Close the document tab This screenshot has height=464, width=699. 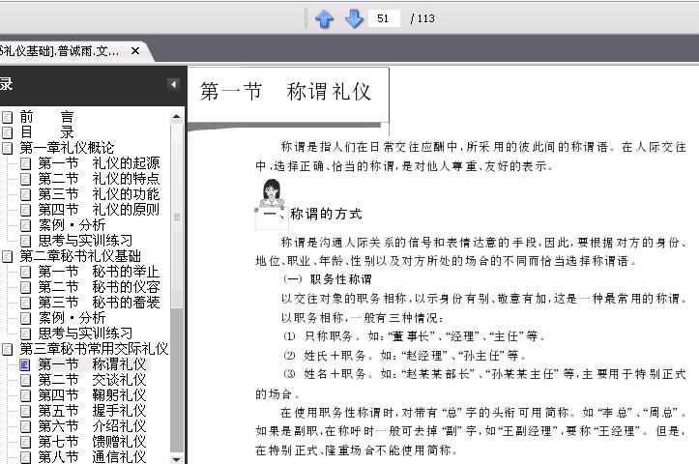click(x=135, y=51)
